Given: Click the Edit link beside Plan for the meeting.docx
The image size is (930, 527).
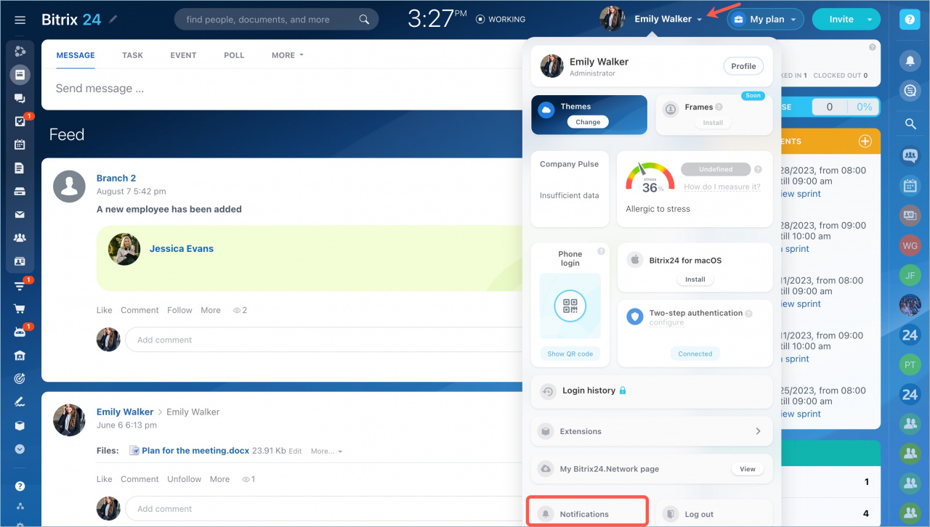Looking at the screenshot, I should (x=295, y=452).
